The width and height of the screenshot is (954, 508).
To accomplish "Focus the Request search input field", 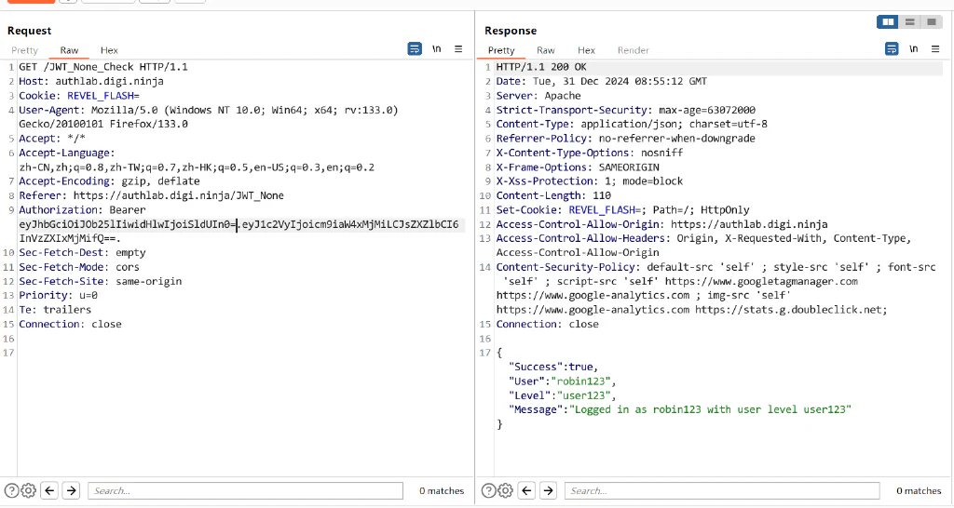I will tap(245, 490).
